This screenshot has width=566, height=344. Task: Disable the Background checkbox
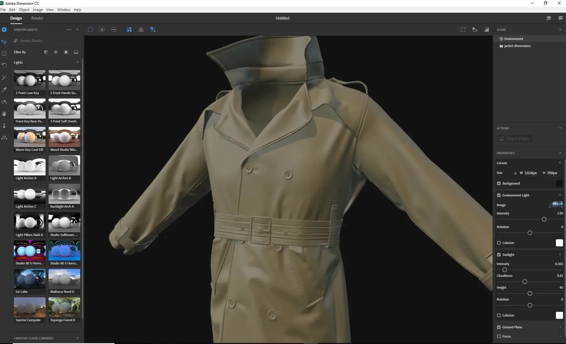tap(499, 183)
